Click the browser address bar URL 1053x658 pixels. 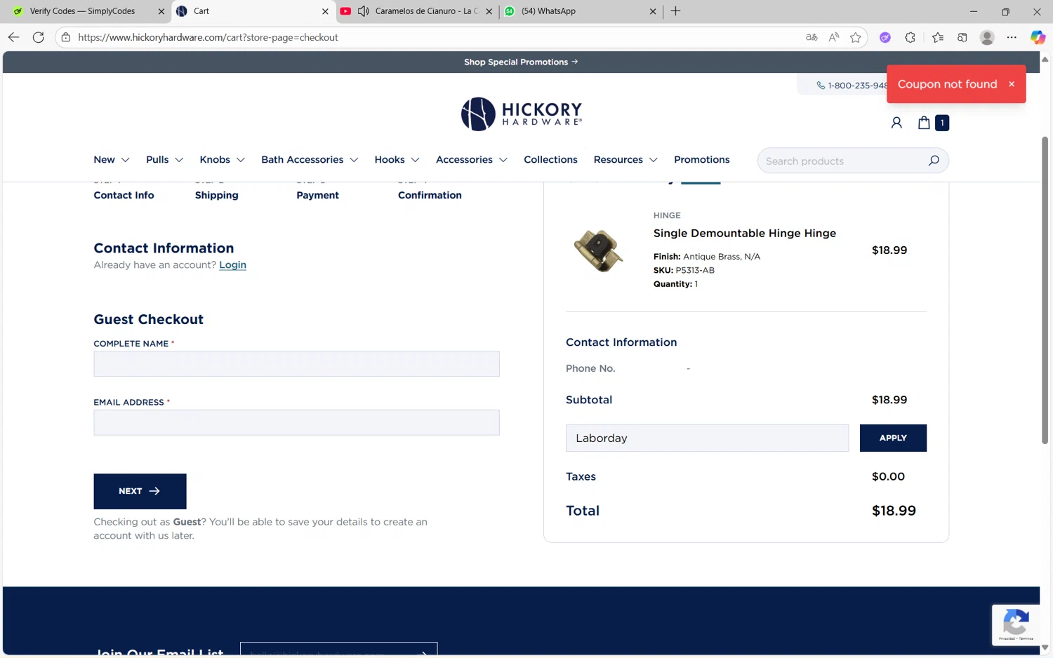pos(208,37)
